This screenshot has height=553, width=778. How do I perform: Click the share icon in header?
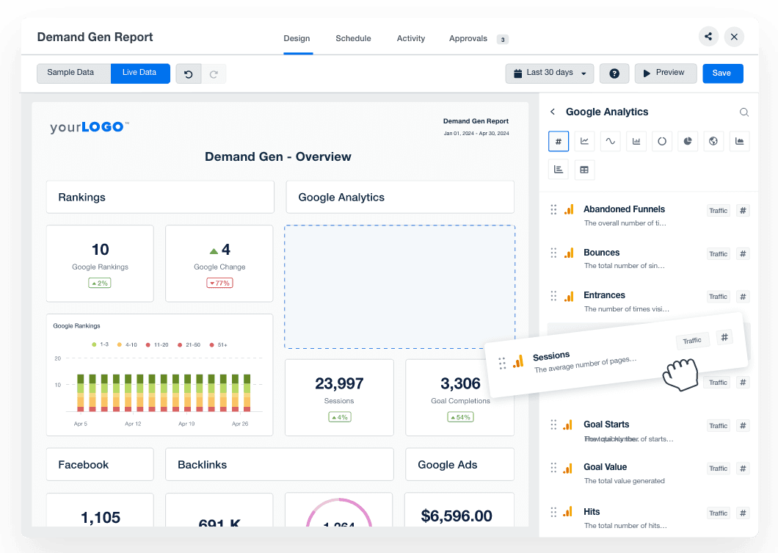coord(708,37)
